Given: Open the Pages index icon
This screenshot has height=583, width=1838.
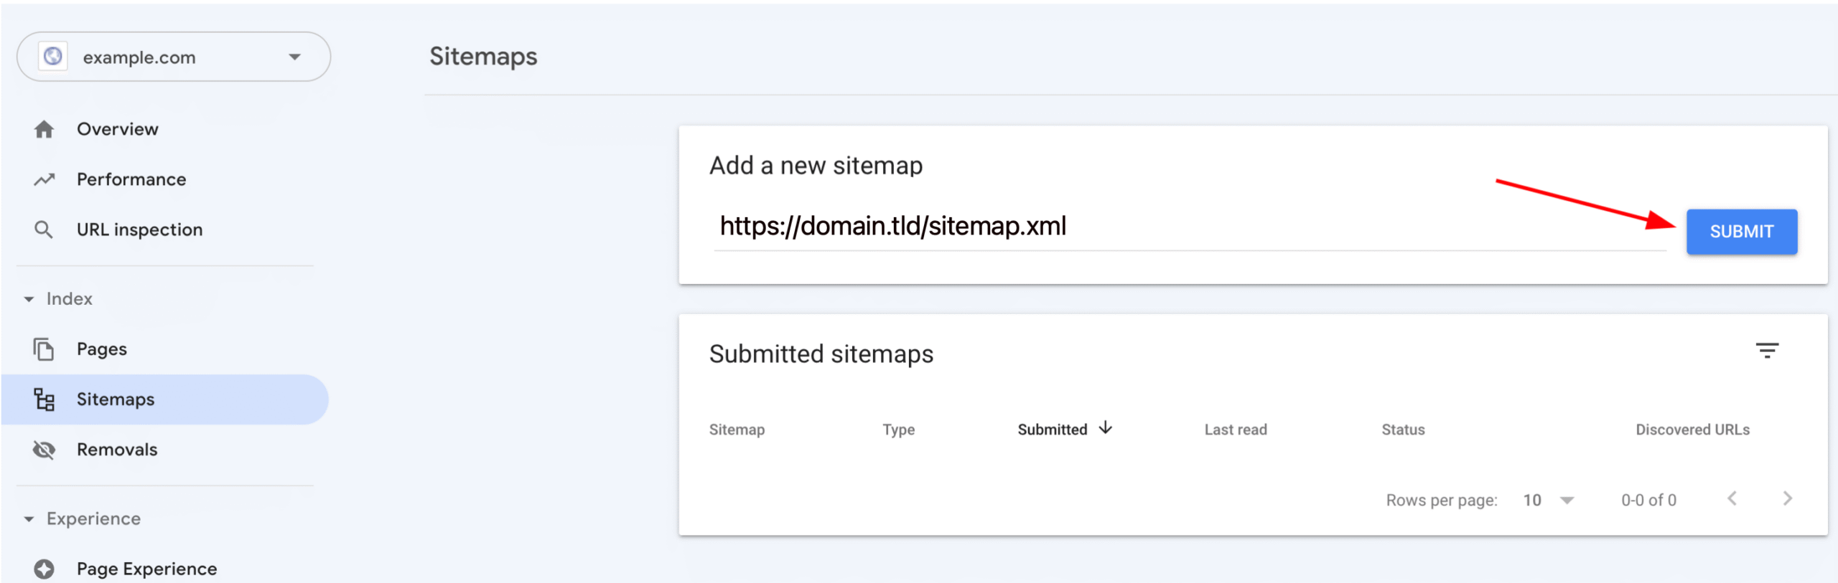Looking at the screenshot, I should (x=45, y=349).
